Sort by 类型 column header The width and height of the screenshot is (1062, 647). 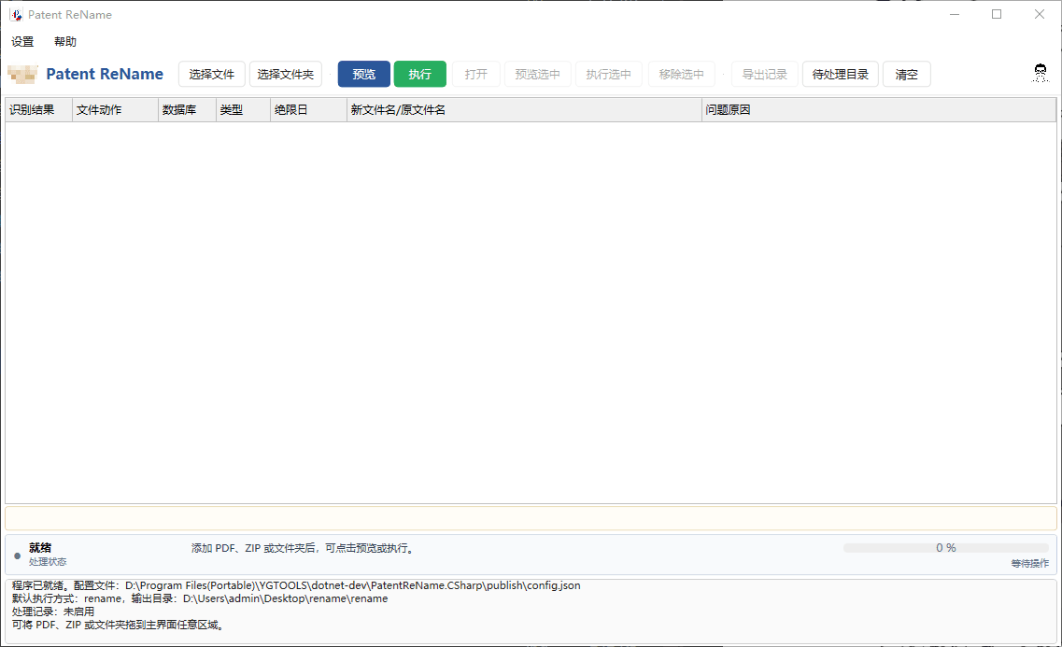click(x=243, y=109)
